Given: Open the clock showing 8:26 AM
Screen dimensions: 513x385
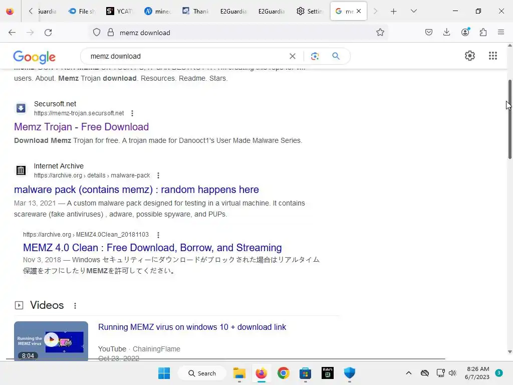Looking at the screenshot, I should point(477,373).
